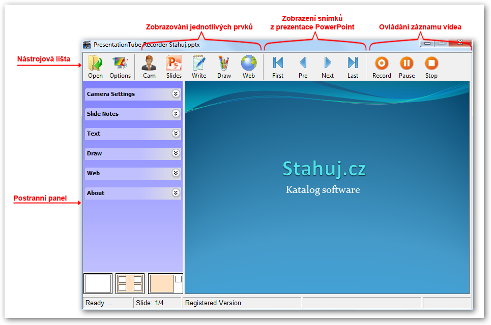The image size is (491, 325).
Task: Click the Ready status bar text
Action: (99, 303)
